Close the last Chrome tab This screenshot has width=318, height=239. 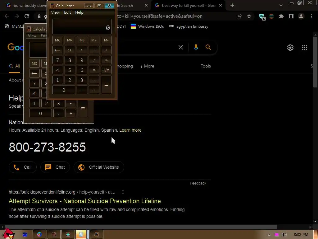[x=220, y=6]
